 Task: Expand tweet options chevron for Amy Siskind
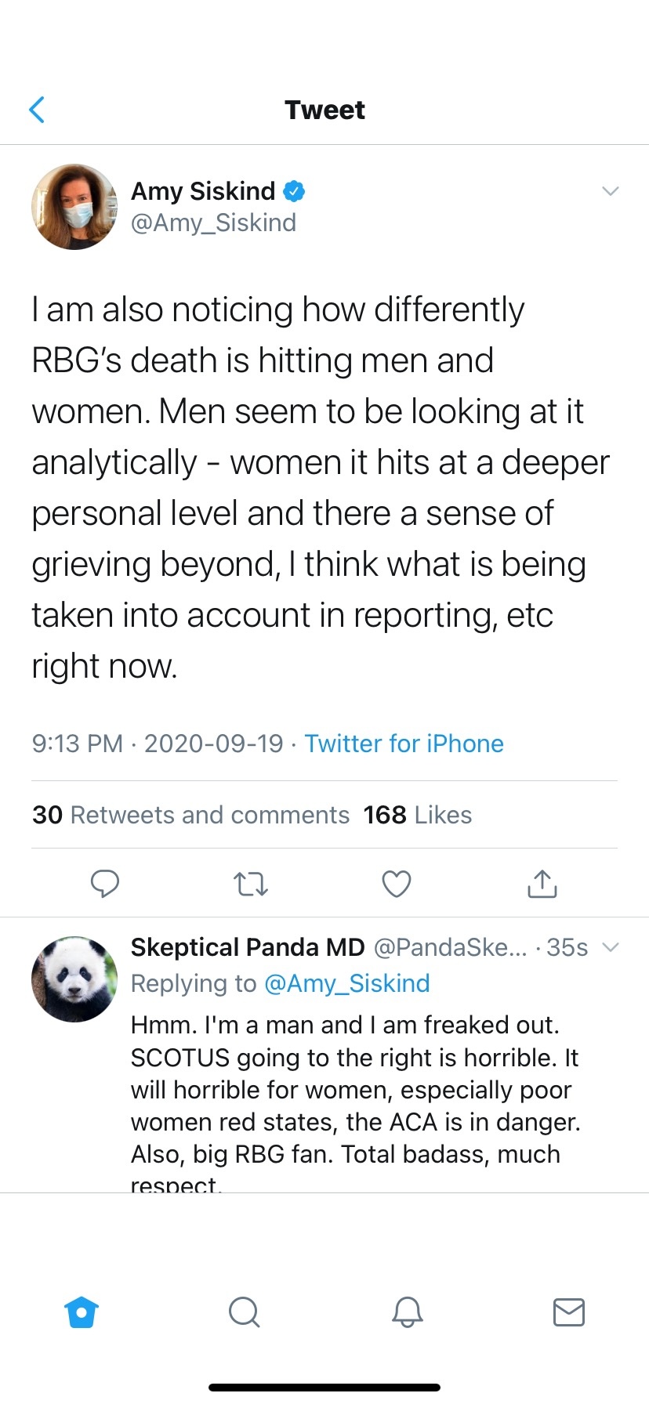pyautogui.click(x=610, y=191)
